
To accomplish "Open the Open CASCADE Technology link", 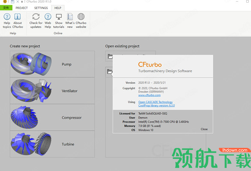I will click(x=155, y=102).
